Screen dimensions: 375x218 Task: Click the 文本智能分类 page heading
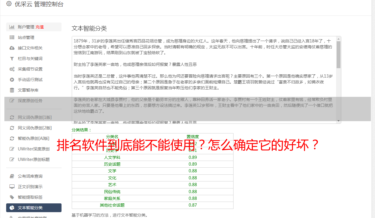click(x=89, y=28)
